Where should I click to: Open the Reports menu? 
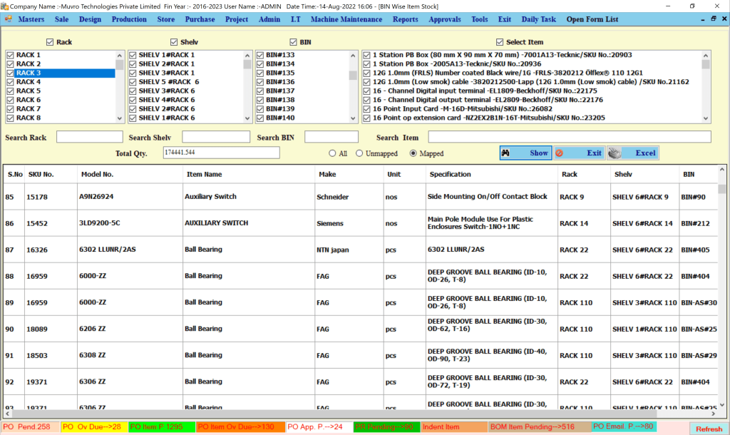(405, 19)
